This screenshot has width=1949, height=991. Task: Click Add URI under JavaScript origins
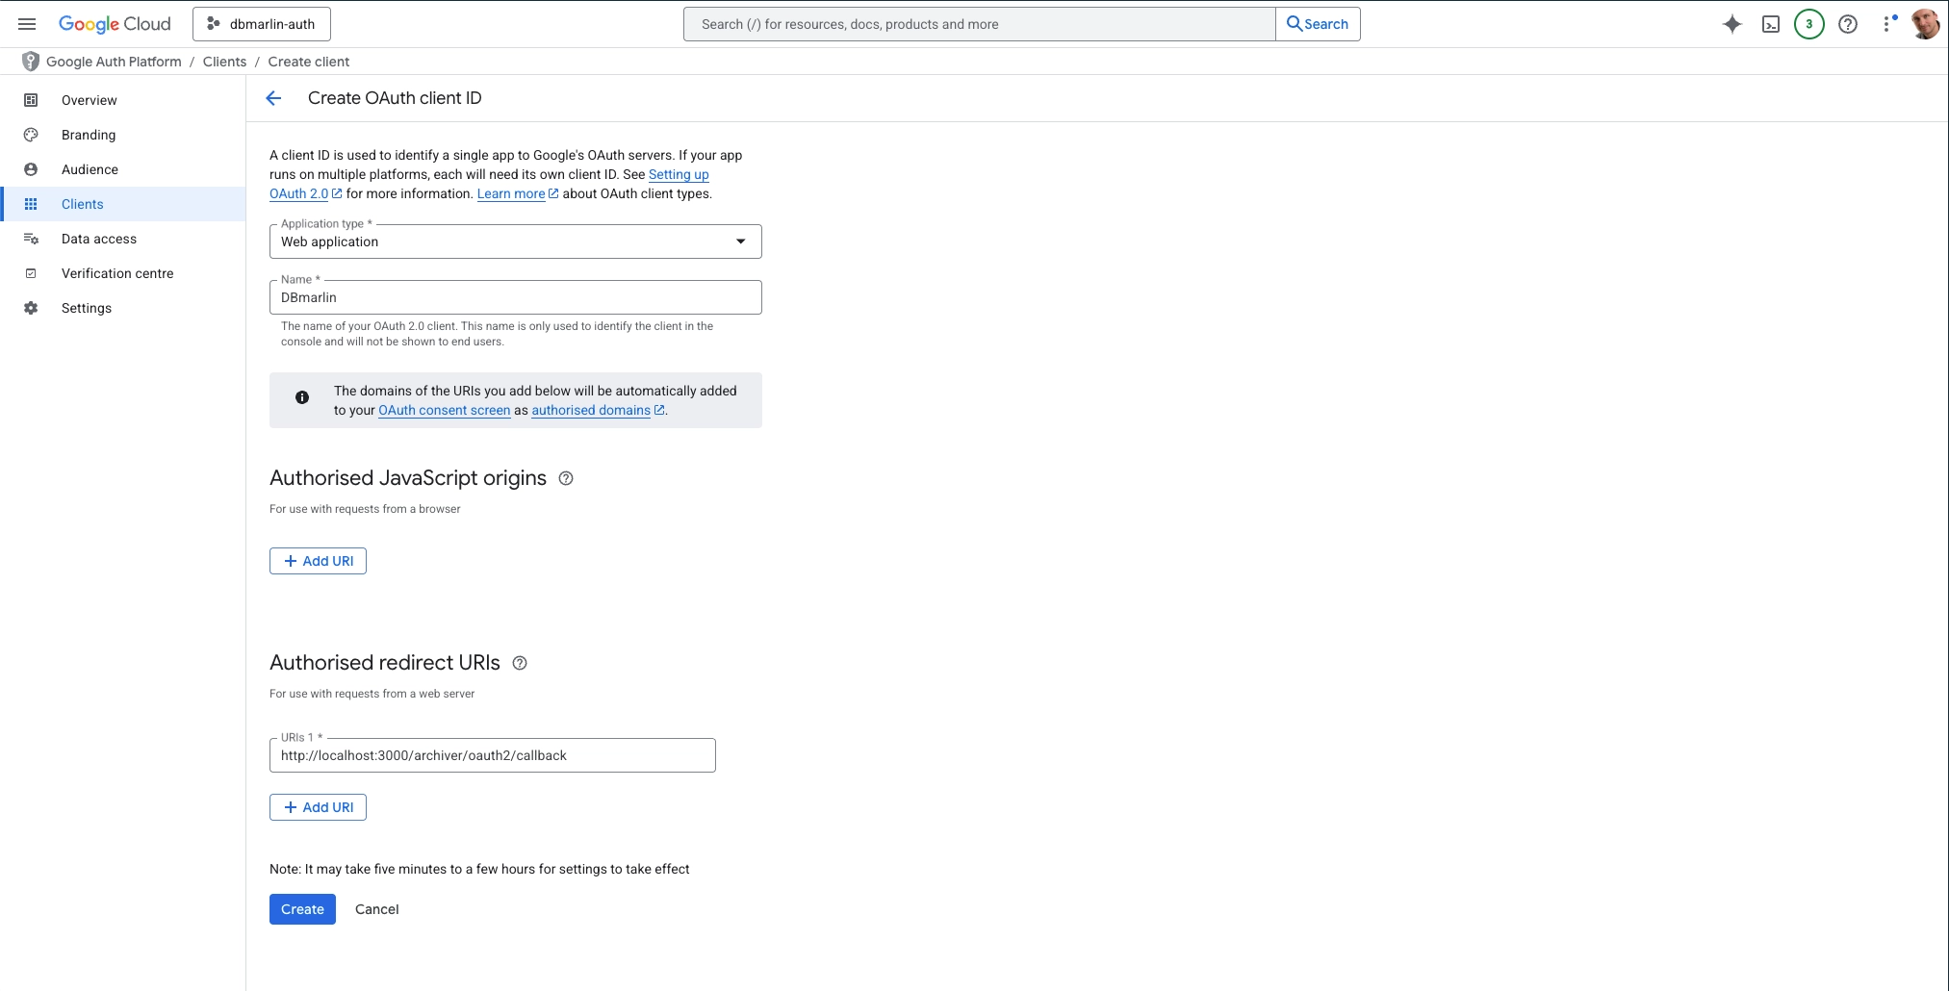point(318,561)
